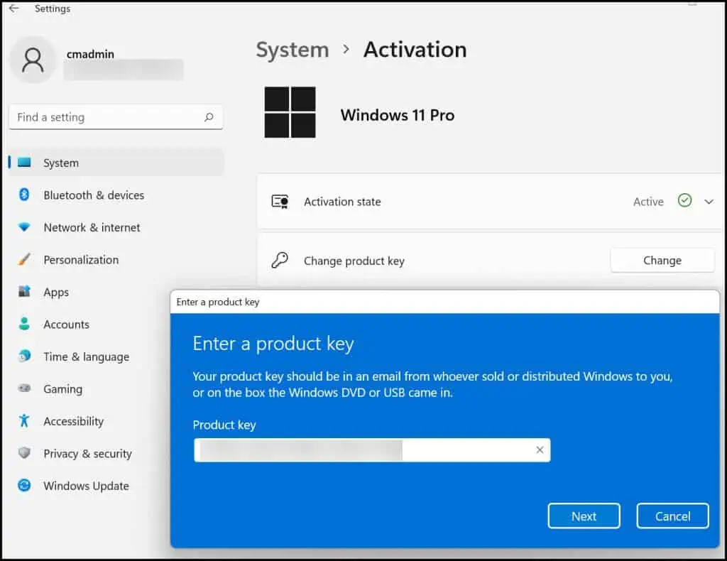Click the Time & language globe icon
Screen dimensions: 727x561
pos(24,356)
